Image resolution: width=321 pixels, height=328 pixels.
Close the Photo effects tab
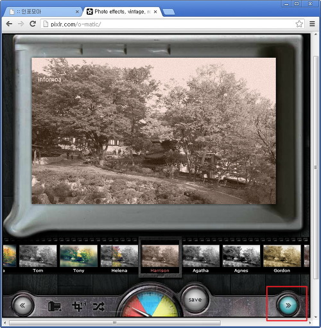point(155,12)
